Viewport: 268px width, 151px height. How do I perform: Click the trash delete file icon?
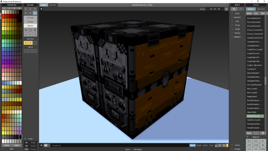(x=263, y=133)
